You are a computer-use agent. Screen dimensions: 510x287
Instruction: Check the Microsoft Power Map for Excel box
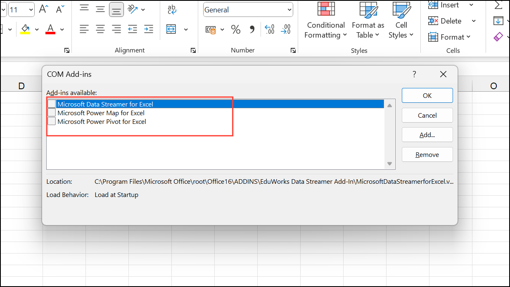pos(51,112)
